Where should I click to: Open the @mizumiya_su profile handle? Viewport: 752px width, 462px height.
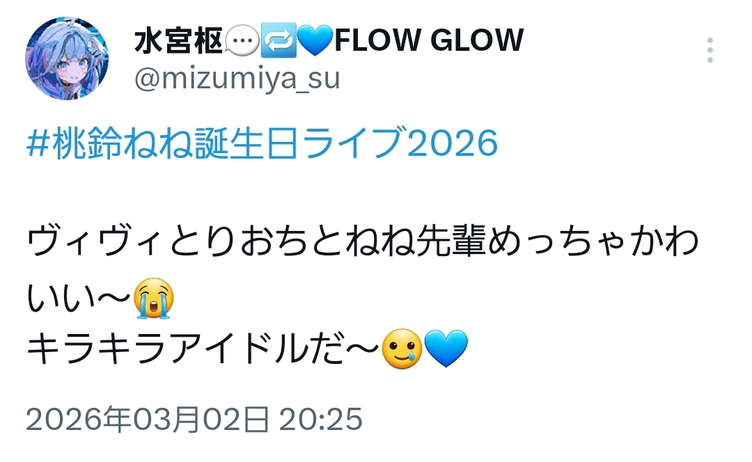point(237,79)
